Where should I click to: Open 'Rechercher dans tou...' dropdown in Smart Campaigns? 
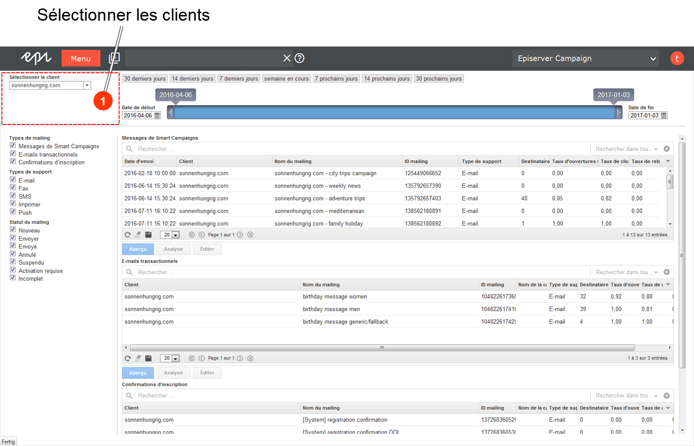pyautogui.click(x=626, y=149)
